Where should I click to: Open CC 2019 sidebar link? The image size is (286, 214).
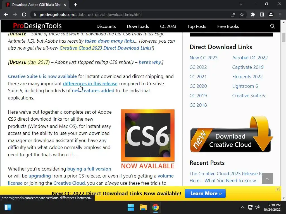point(198,96)
